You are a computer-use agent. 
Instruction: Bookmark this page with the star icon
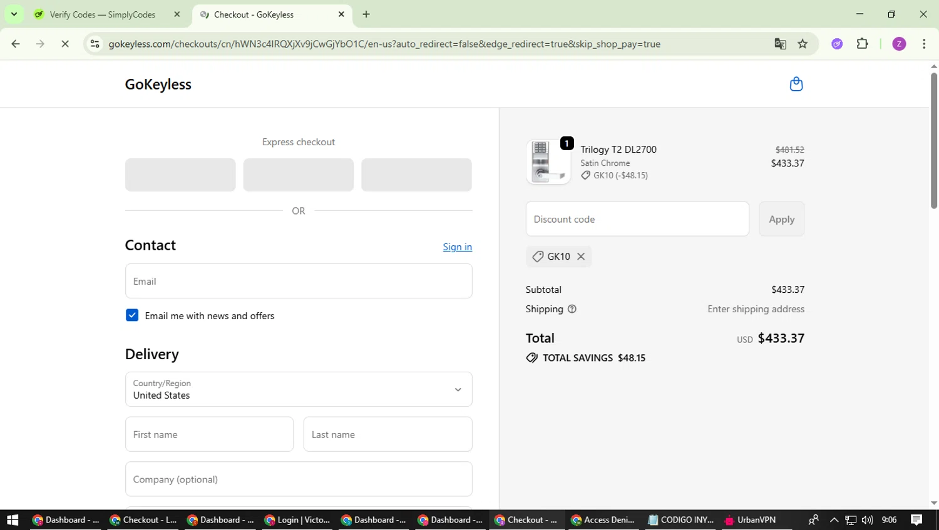click(803, 44)
